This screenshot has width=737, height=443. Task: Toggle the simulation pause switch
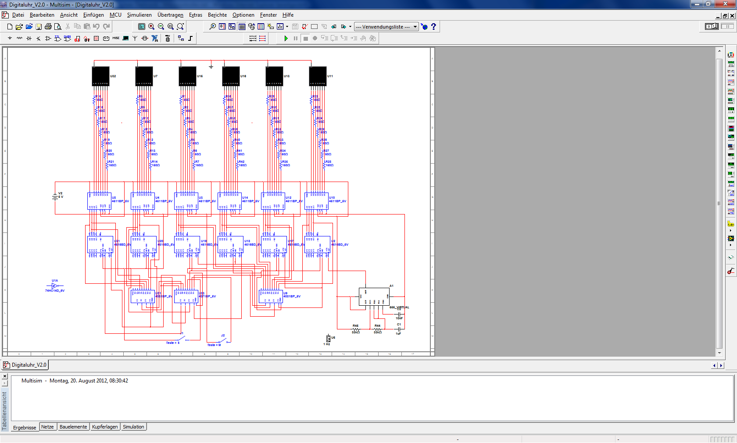click(x=727, y=26)
